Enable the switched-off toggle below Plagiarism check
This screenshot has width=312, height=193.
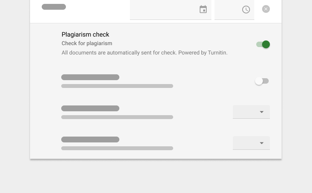[x=262, y=81]
